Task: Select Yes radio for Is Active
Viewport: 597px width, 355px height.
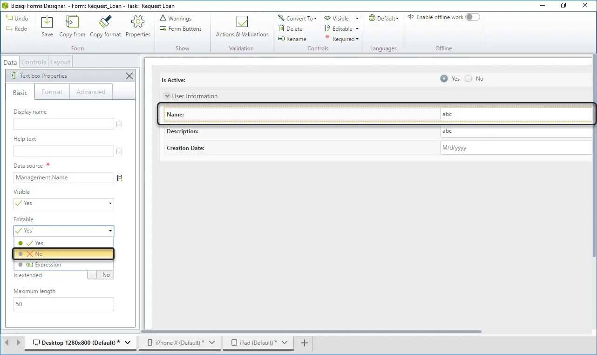Action: pos(444,79)
